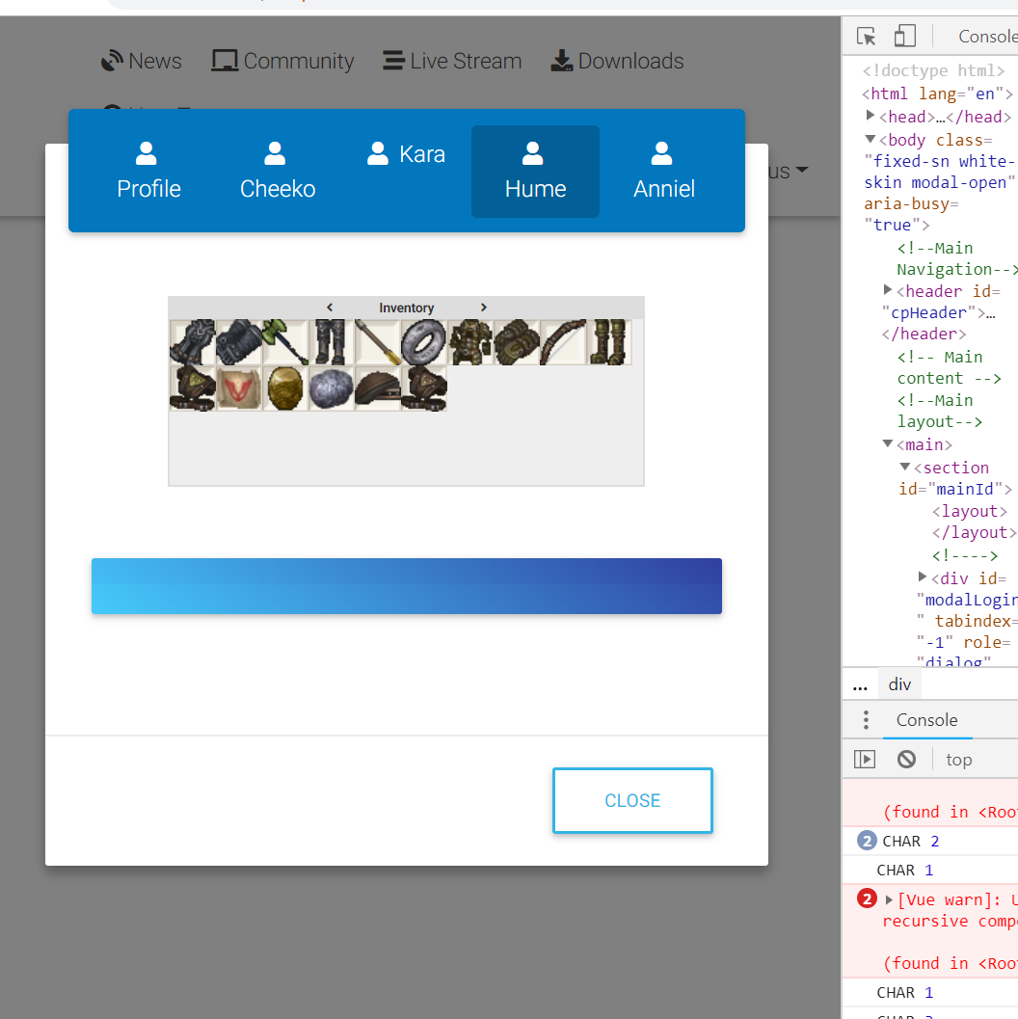Viewport: 1018px width, 1019px height.
Task: Click the blue gradient bar
Action: 406,586
